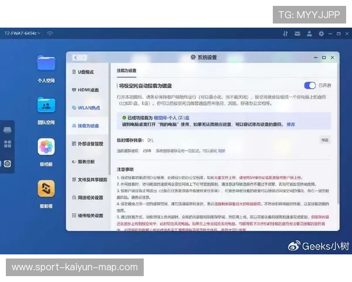
Task: Select 文件及共享服务 in settings sidebar
Action: (x=87, y=180)
